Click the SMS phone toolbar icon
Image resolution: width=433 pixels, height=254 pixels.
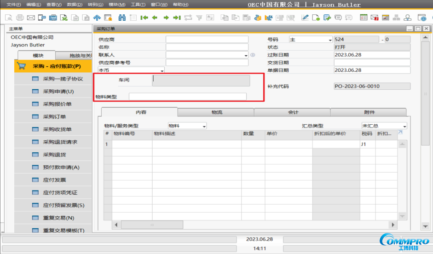[x=42, y=17]
